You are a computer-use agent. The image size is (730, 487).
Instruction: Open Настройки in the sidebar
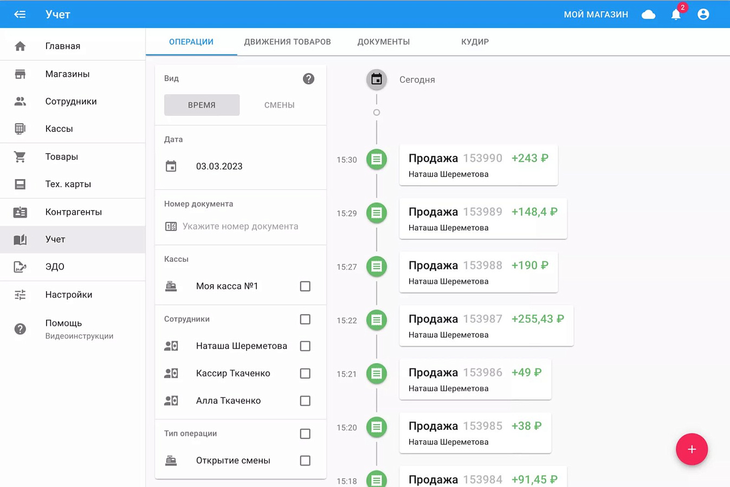pos(73,295)
